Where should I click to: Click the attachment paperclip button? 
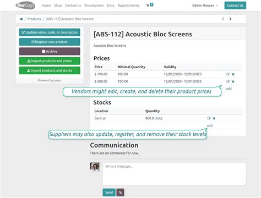[120, 193]
